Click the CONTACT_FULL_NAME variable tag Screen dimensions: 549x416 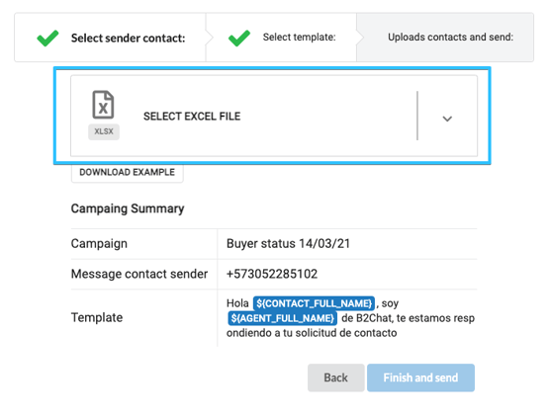tap(314, 303)
